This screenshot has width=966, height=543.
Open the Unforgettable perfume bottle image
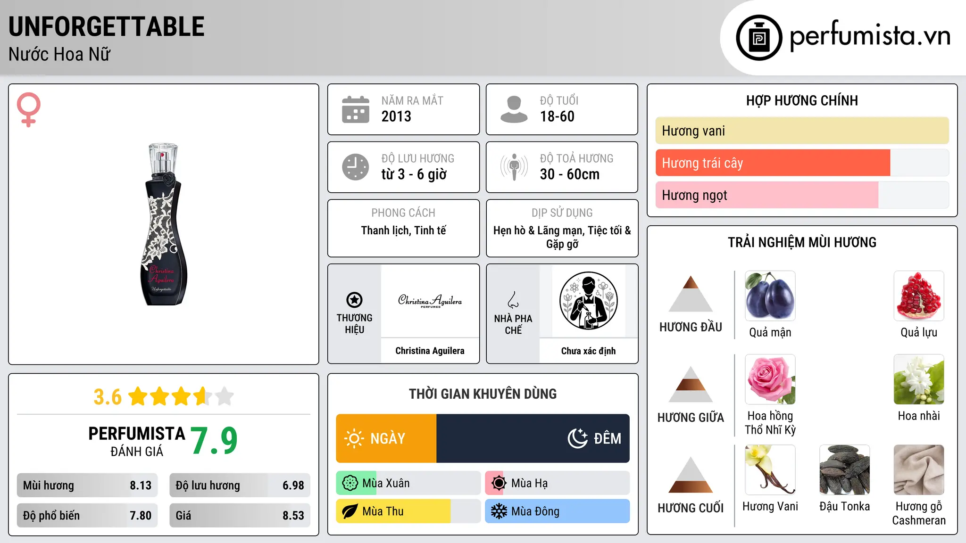(164, 224)
